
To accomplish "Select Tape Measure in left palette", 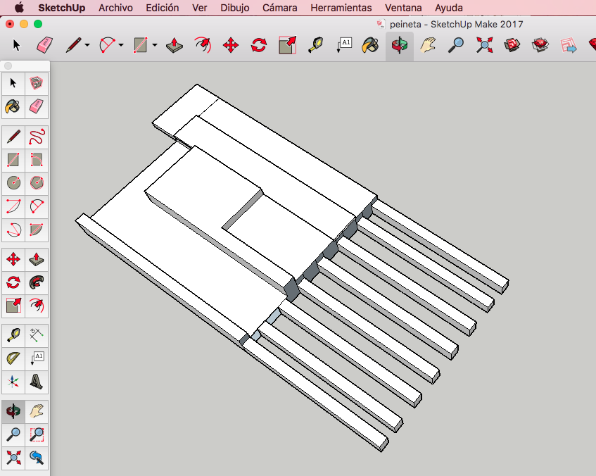I will [13, 336].
